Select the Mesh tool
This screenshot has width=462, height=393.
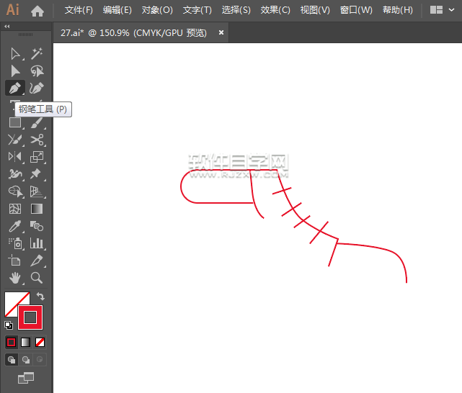15,209
